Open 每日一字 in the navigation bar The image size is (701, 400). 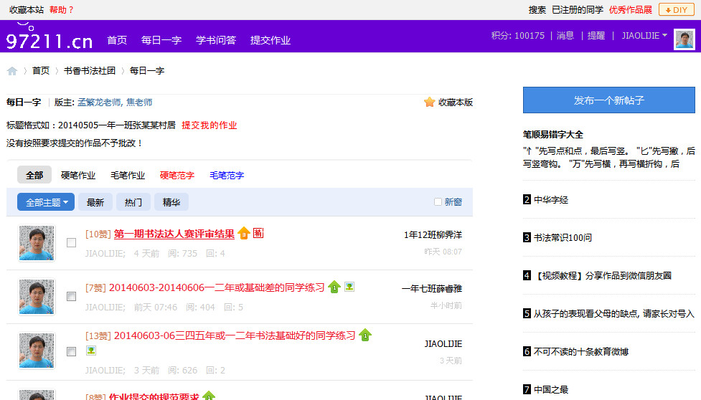[x=161, y=40]
